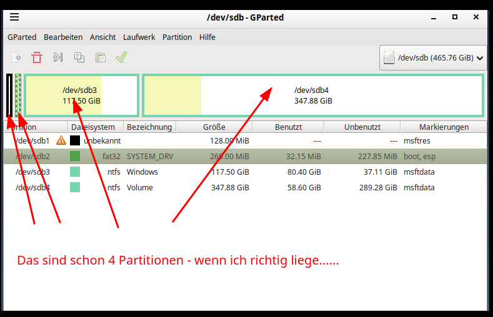Click the Dateisystem column header

pyautogui.click(x=94, y=127)
